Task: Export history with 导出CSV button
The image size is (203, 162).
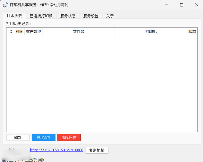Action: (43, 137)
